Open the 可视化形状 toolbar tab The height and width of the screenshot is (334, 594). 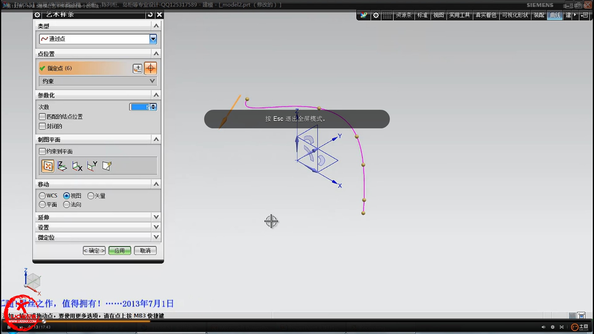point(515,15)
